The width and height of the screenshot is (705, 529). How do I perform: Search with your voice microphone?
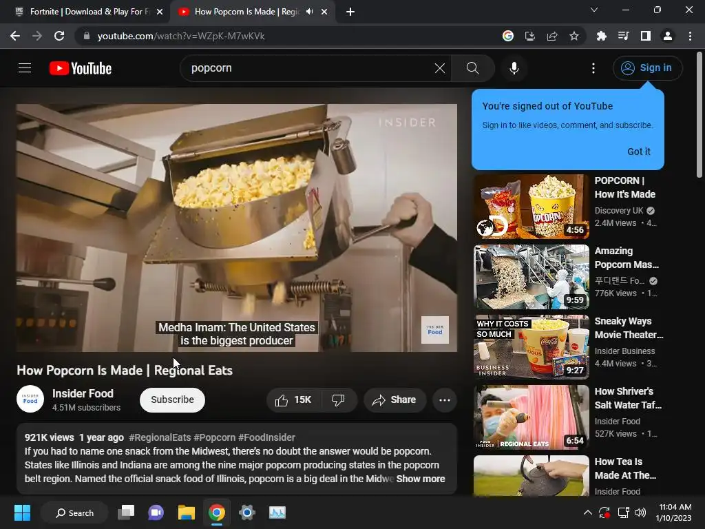[514, 68]
